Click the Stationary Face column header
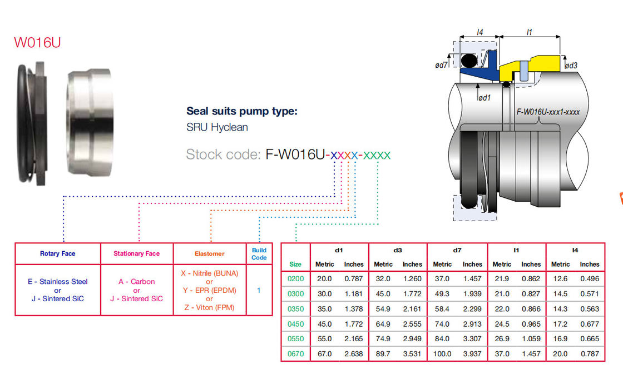Screen dimensions: 623x369 (137, 253)
